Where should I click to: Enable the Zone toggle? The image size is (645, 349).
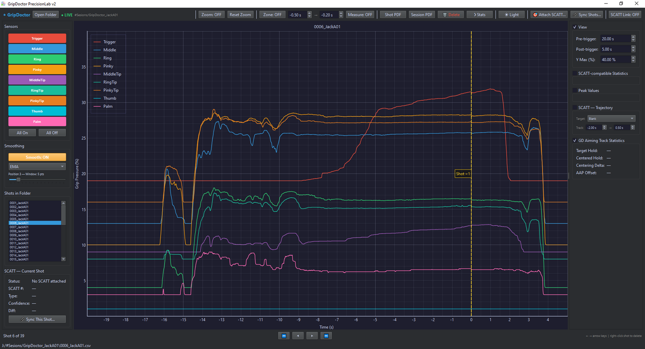pos(273,15)
